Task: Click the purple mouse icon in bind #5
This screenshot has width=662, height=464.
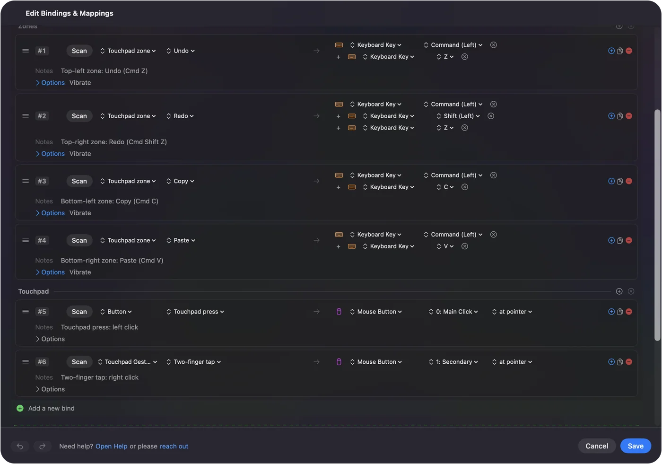Action: click(339, 312)
